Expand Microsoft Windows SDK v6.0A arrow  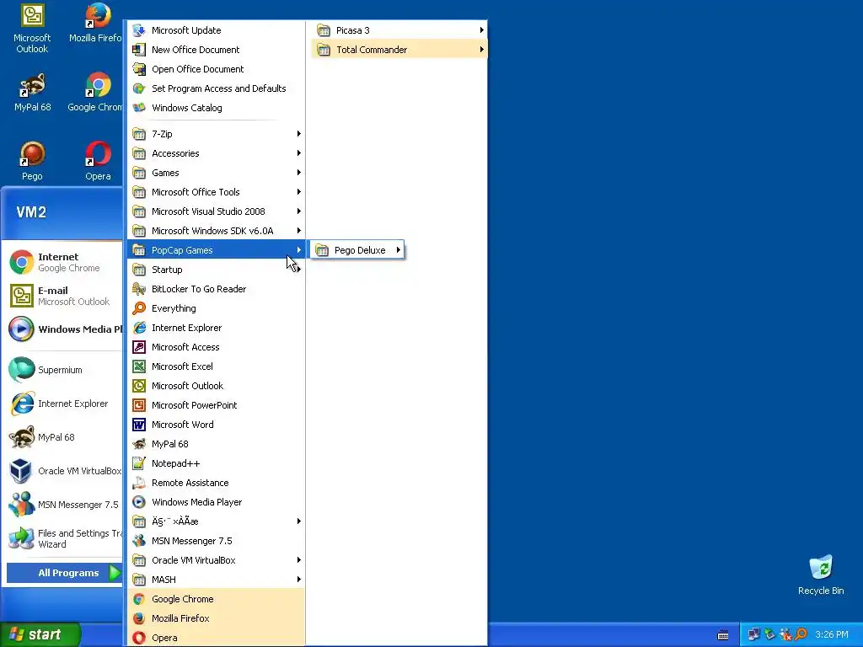click(299, 231)
